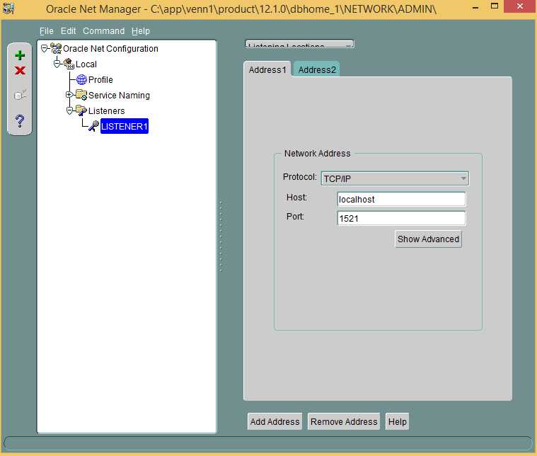
Task: Open the Help menu
Action: [x=140, y=31]
